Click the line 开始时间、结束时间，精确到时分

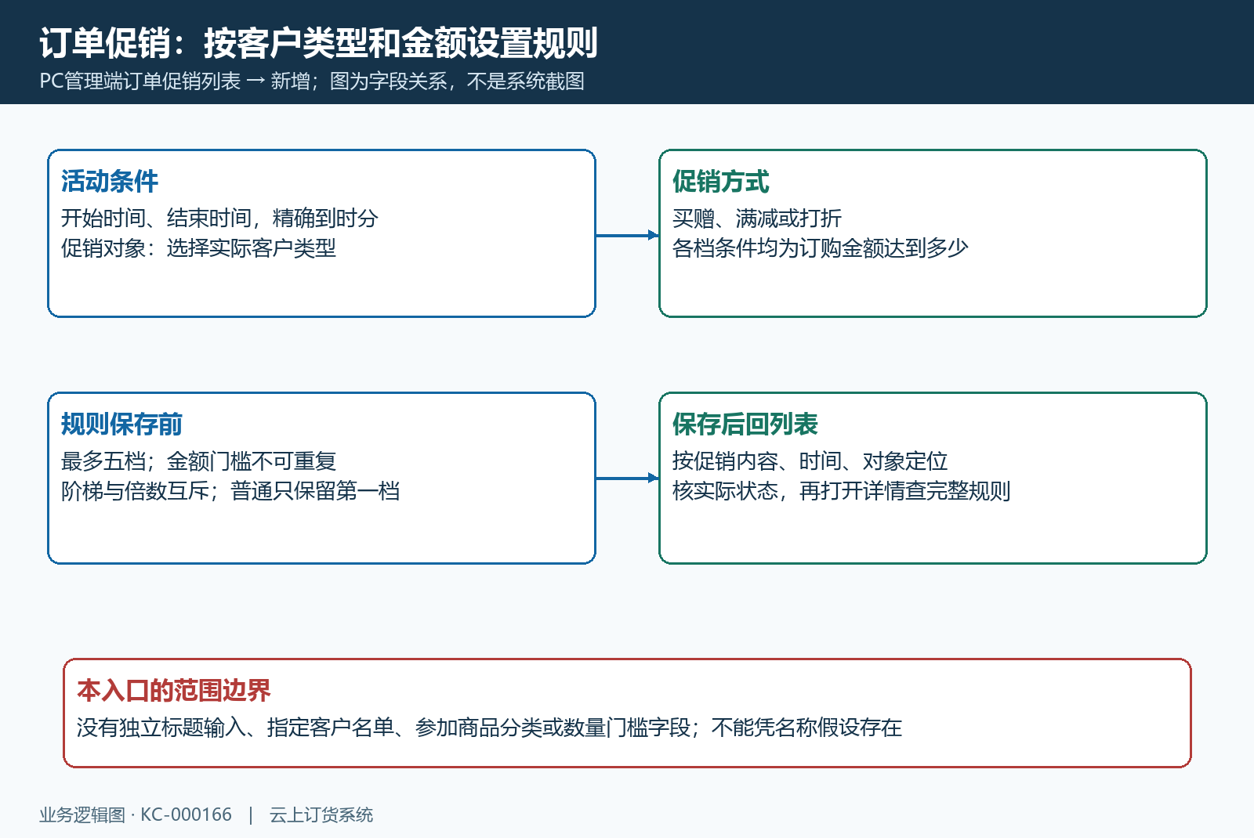[219, 218]
